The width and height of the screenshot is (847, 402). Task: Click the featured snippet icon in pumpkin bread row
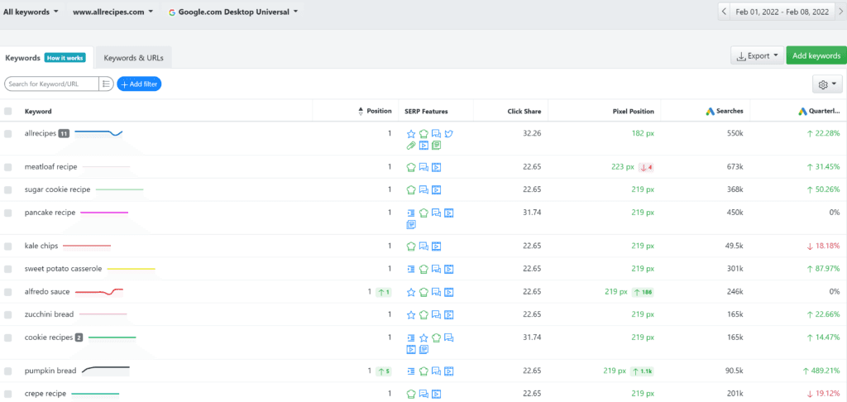click(411, 371)
